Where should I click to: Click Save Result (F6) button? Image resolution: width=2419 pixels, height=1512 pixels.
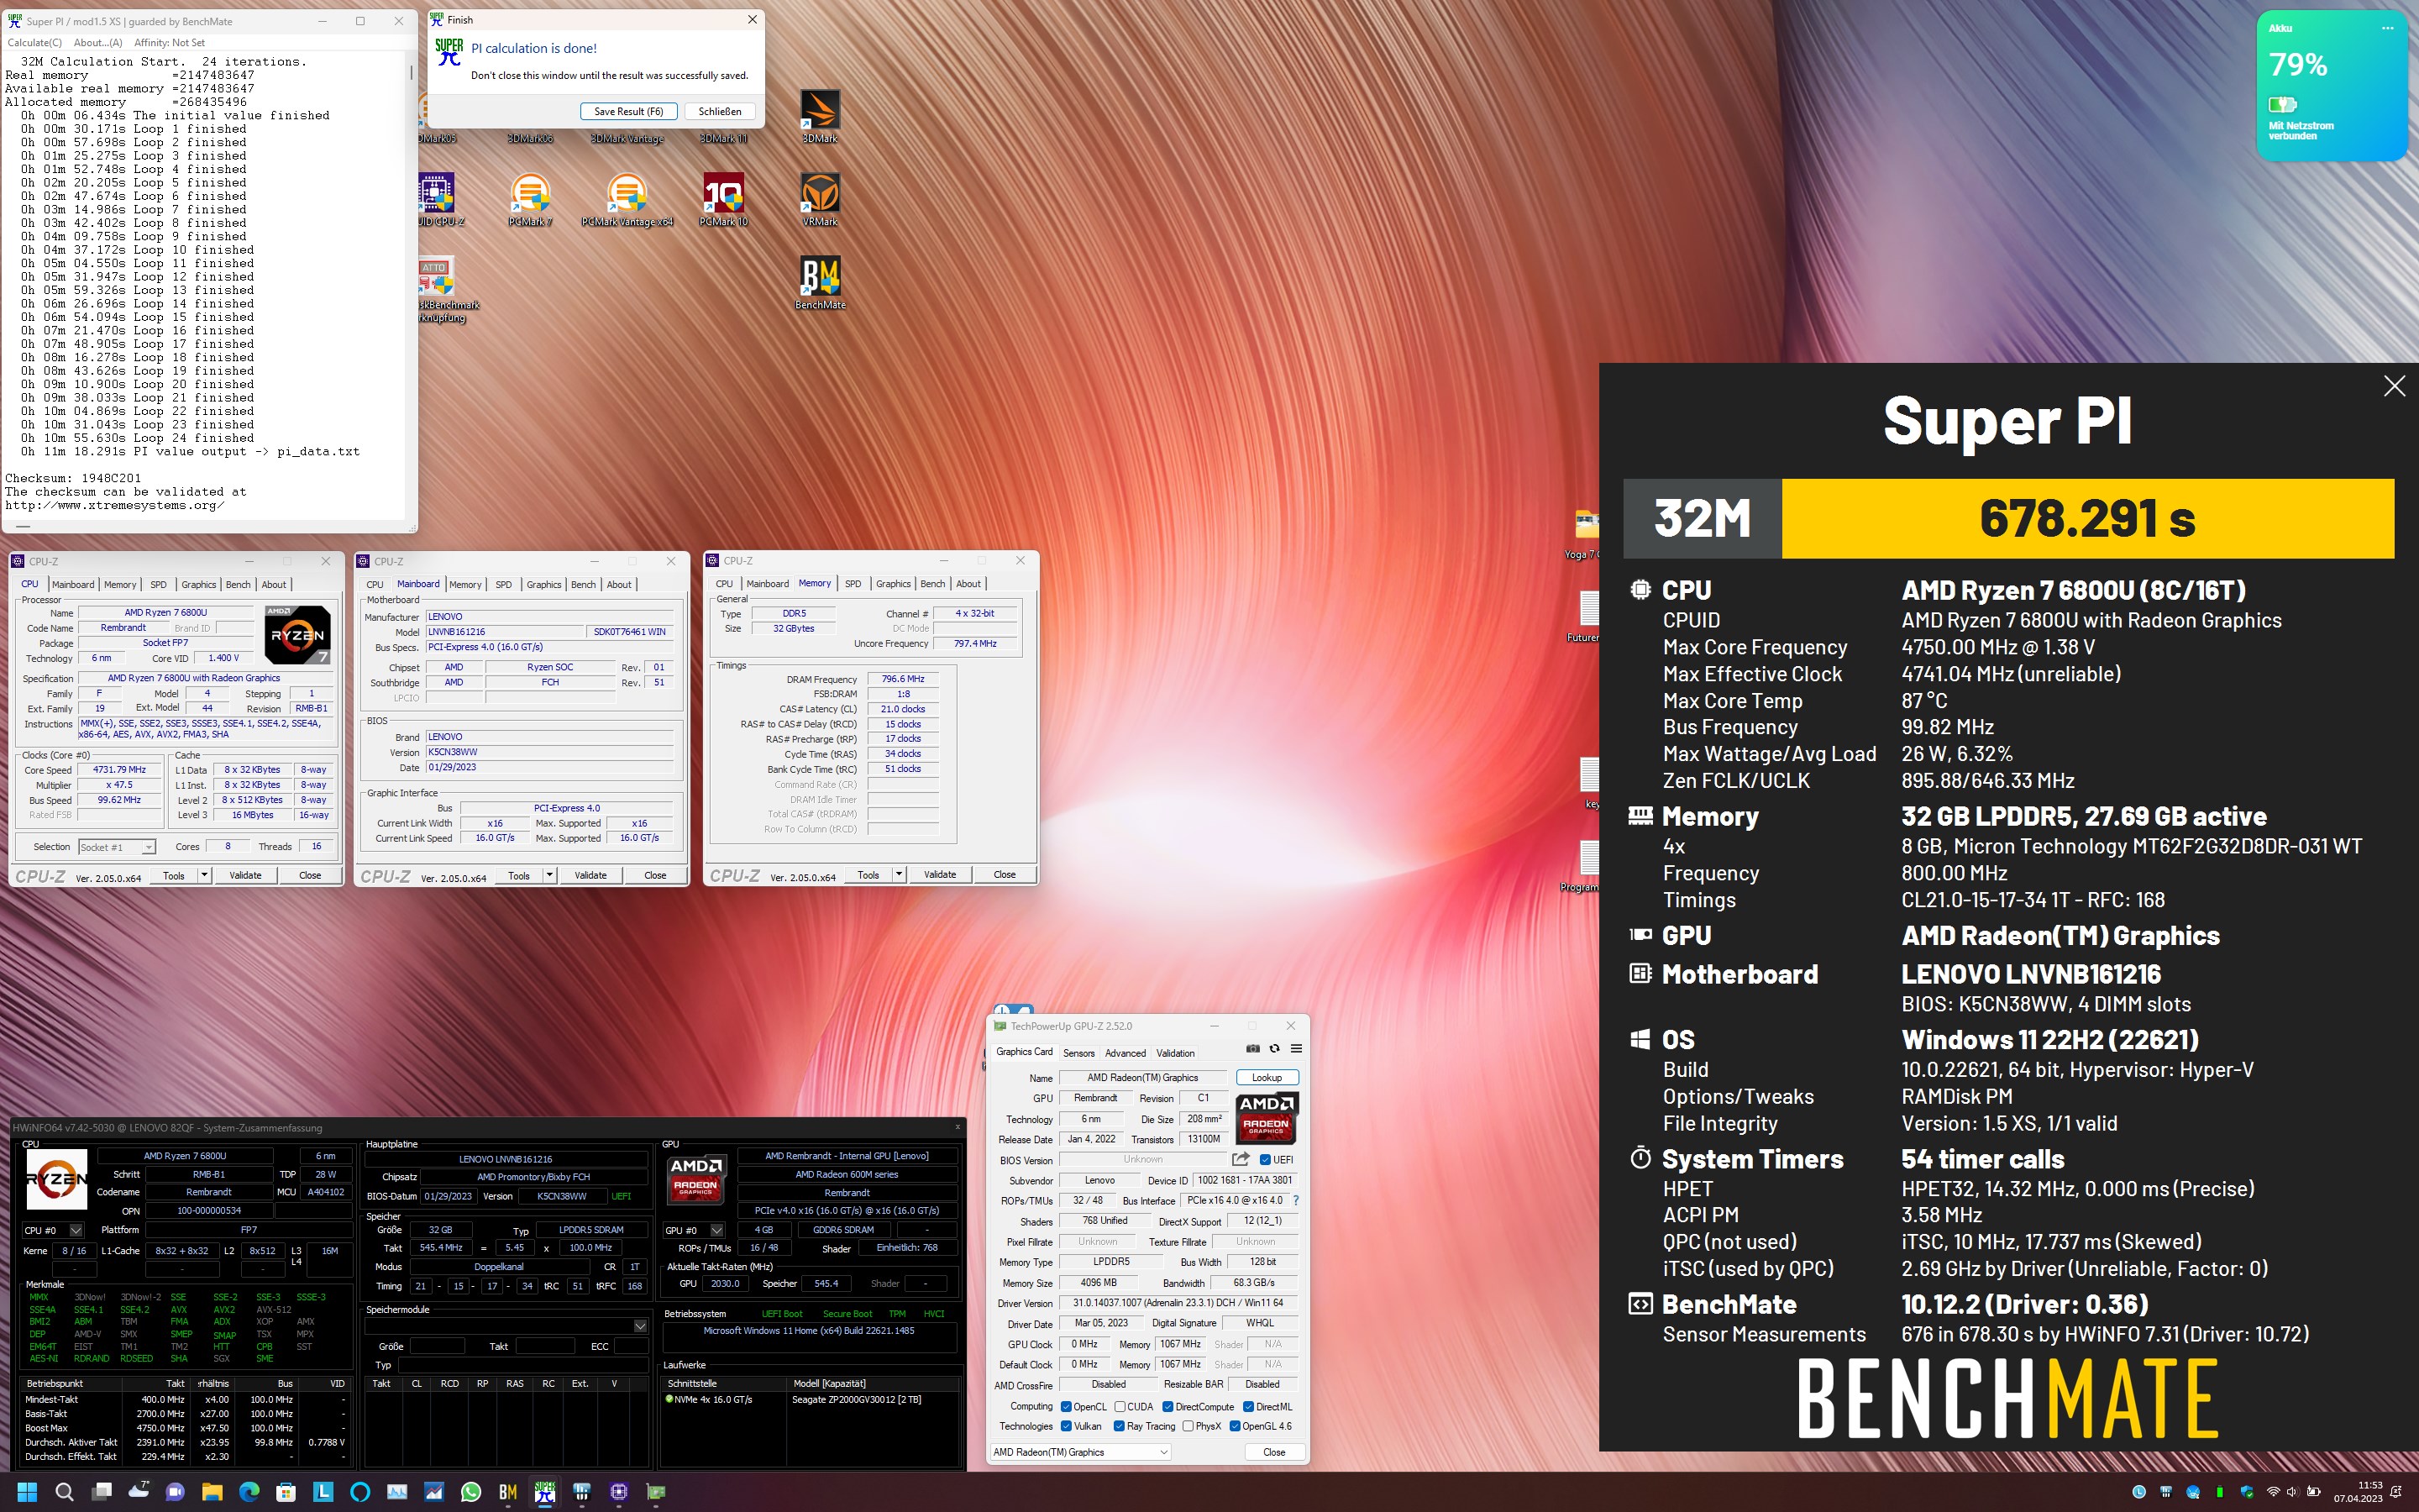(x=629, y=111)
